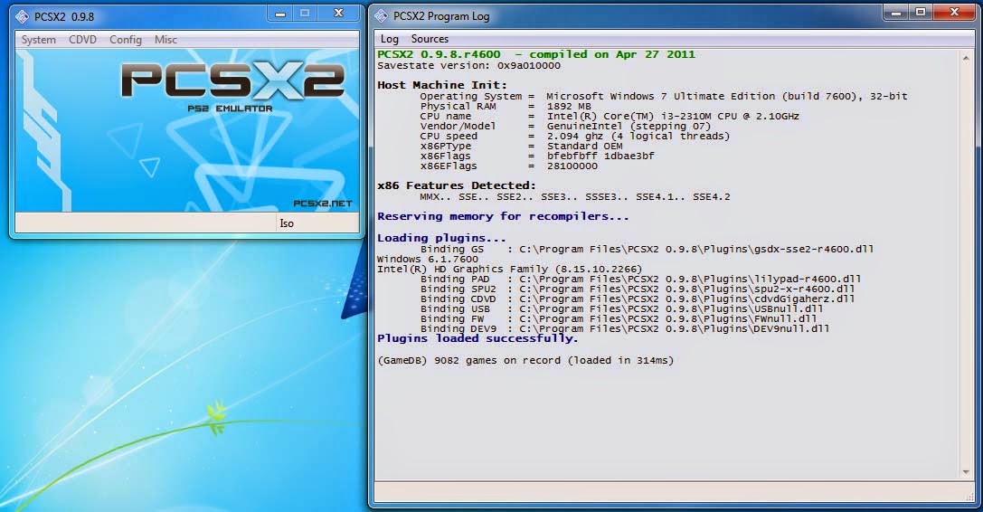Click the 'Loading plugins...' heading
983x512 pixels.
[x=441, y=238]
